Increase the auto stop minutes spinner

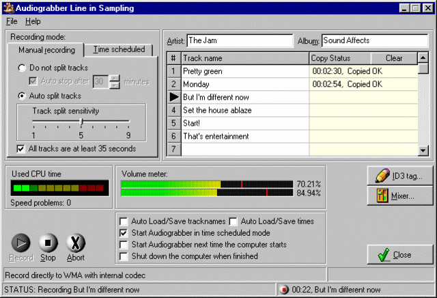[x=114, y=78]
